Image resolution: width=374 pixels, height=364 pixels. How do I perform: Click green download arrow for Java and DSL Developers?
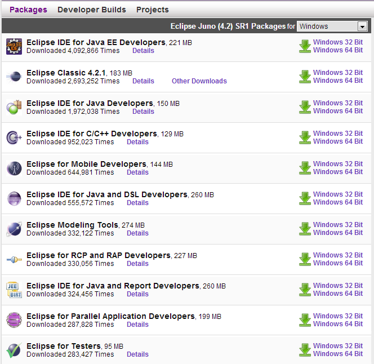click(x=305, y=198)
